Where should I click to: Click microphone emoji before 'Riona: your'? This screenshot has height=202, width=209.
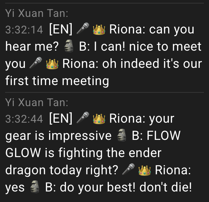pyautogui.click(x=83, y=118)
